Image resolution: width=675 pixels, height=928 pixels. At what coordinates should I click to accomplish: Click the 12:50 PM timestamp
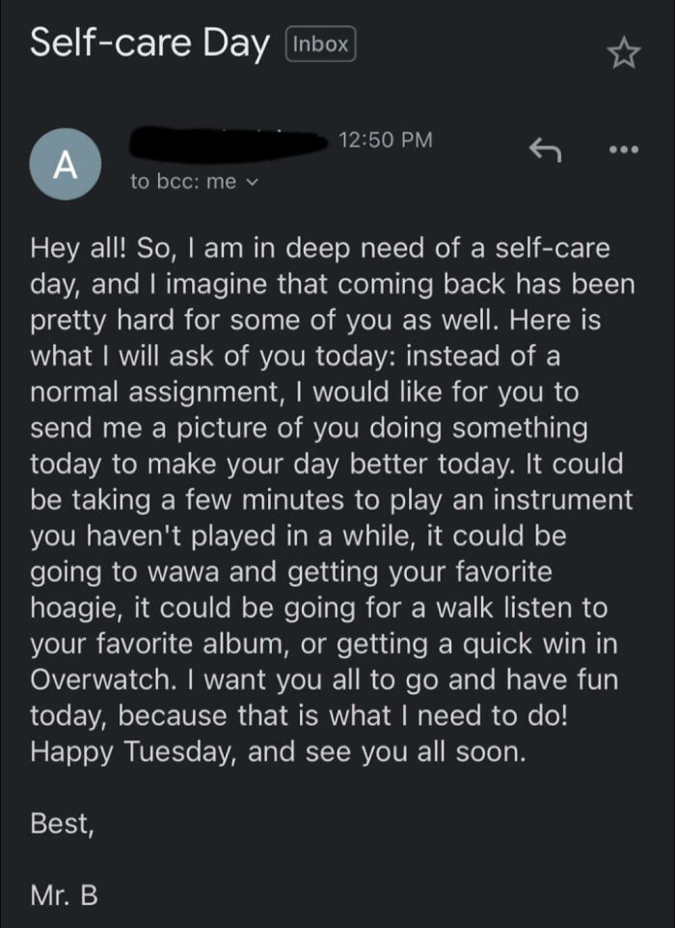click(388, 141)
